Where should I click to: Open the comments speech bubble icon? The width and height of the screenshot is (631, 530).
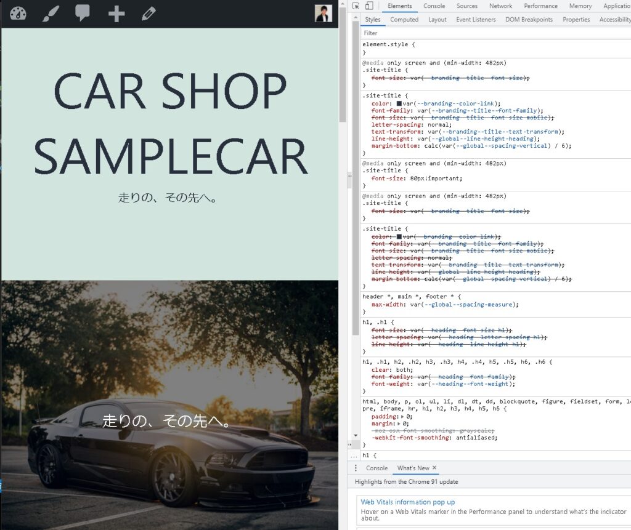tap(83, 13)
